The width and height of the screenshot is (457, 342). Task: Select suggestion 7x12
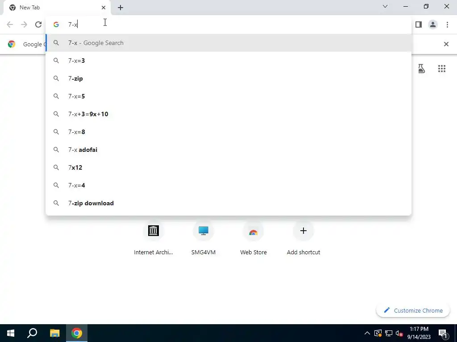[x=228, y=167]
